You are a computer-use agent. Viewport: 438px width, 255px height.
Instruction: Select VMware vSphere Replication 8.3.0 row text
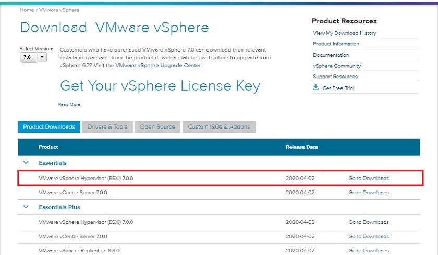point(79,250)
